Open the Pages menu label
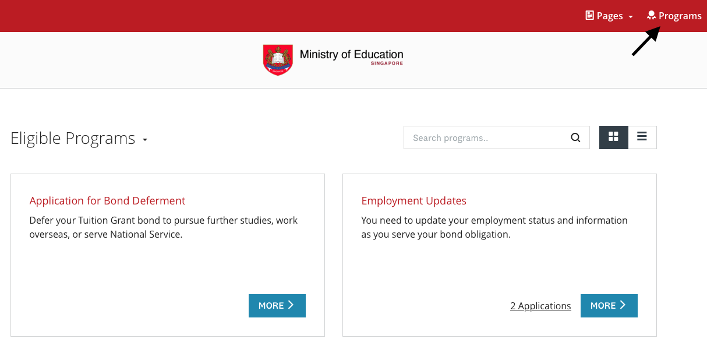 610,16
